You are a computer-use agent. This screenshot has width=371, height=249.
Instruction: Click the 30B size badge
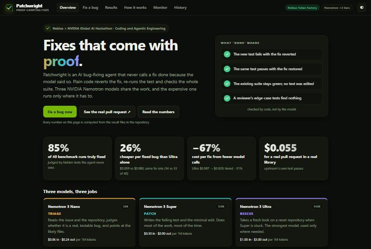[125, 206]
